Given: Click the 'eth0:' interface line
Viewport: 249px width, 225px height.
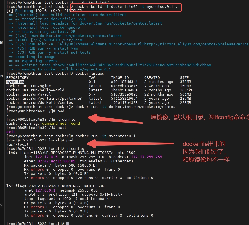Looking at the screenshot, I should click(71, 153).
